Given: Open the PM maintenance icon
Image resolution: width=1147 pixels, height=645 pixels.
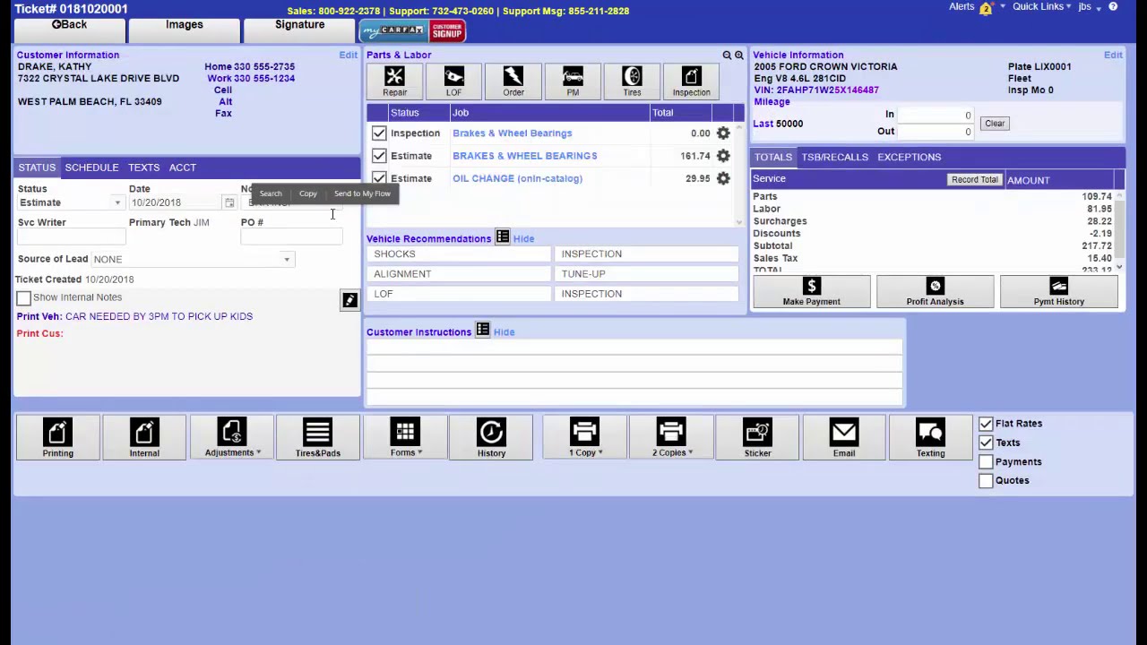Looking at the screenshot, I should pyautogui.click(x=573, y=82).
